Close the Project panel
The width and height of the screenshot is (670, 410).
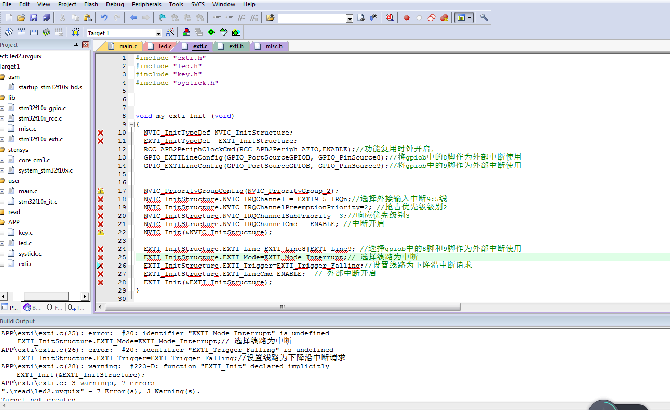coord(86,45)
